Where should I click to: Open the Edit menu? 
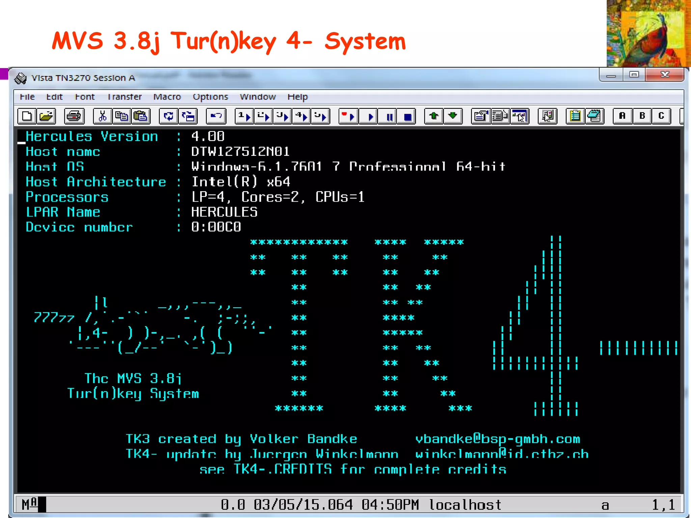coord(54,97)
